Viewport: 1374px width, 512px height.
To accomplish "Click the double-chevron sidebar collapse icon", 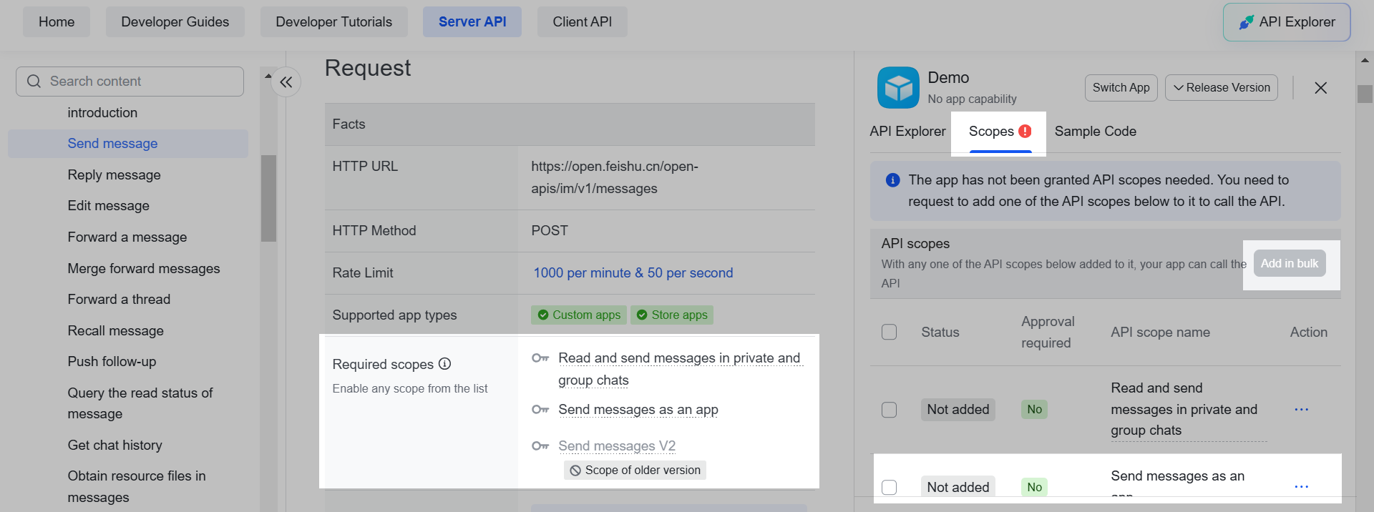I will (x=286, y=82).
